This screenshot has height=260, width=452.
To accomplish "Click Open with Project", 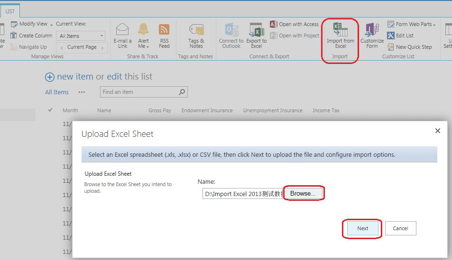I will point(295,36).
